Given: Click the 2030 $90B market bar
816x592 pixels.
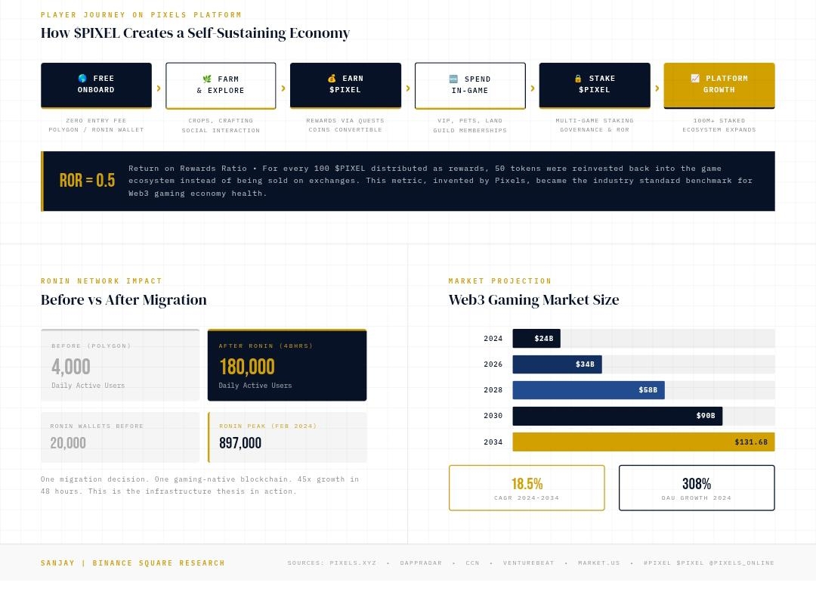Looking at the screenshot, I should [x=617, y=416].
